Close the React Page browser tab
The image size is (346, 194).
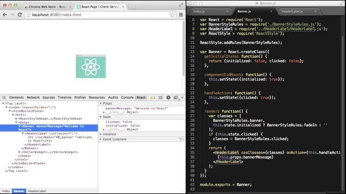pos(123,7)
